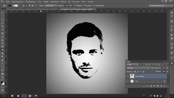
Task: Select the Zoom tool
Action: [x=2, y=77]
